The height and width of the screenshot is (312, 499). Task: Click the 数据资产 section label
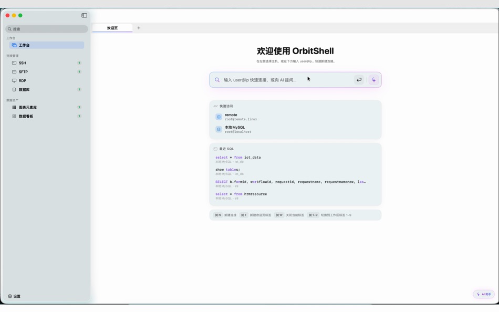13,100
